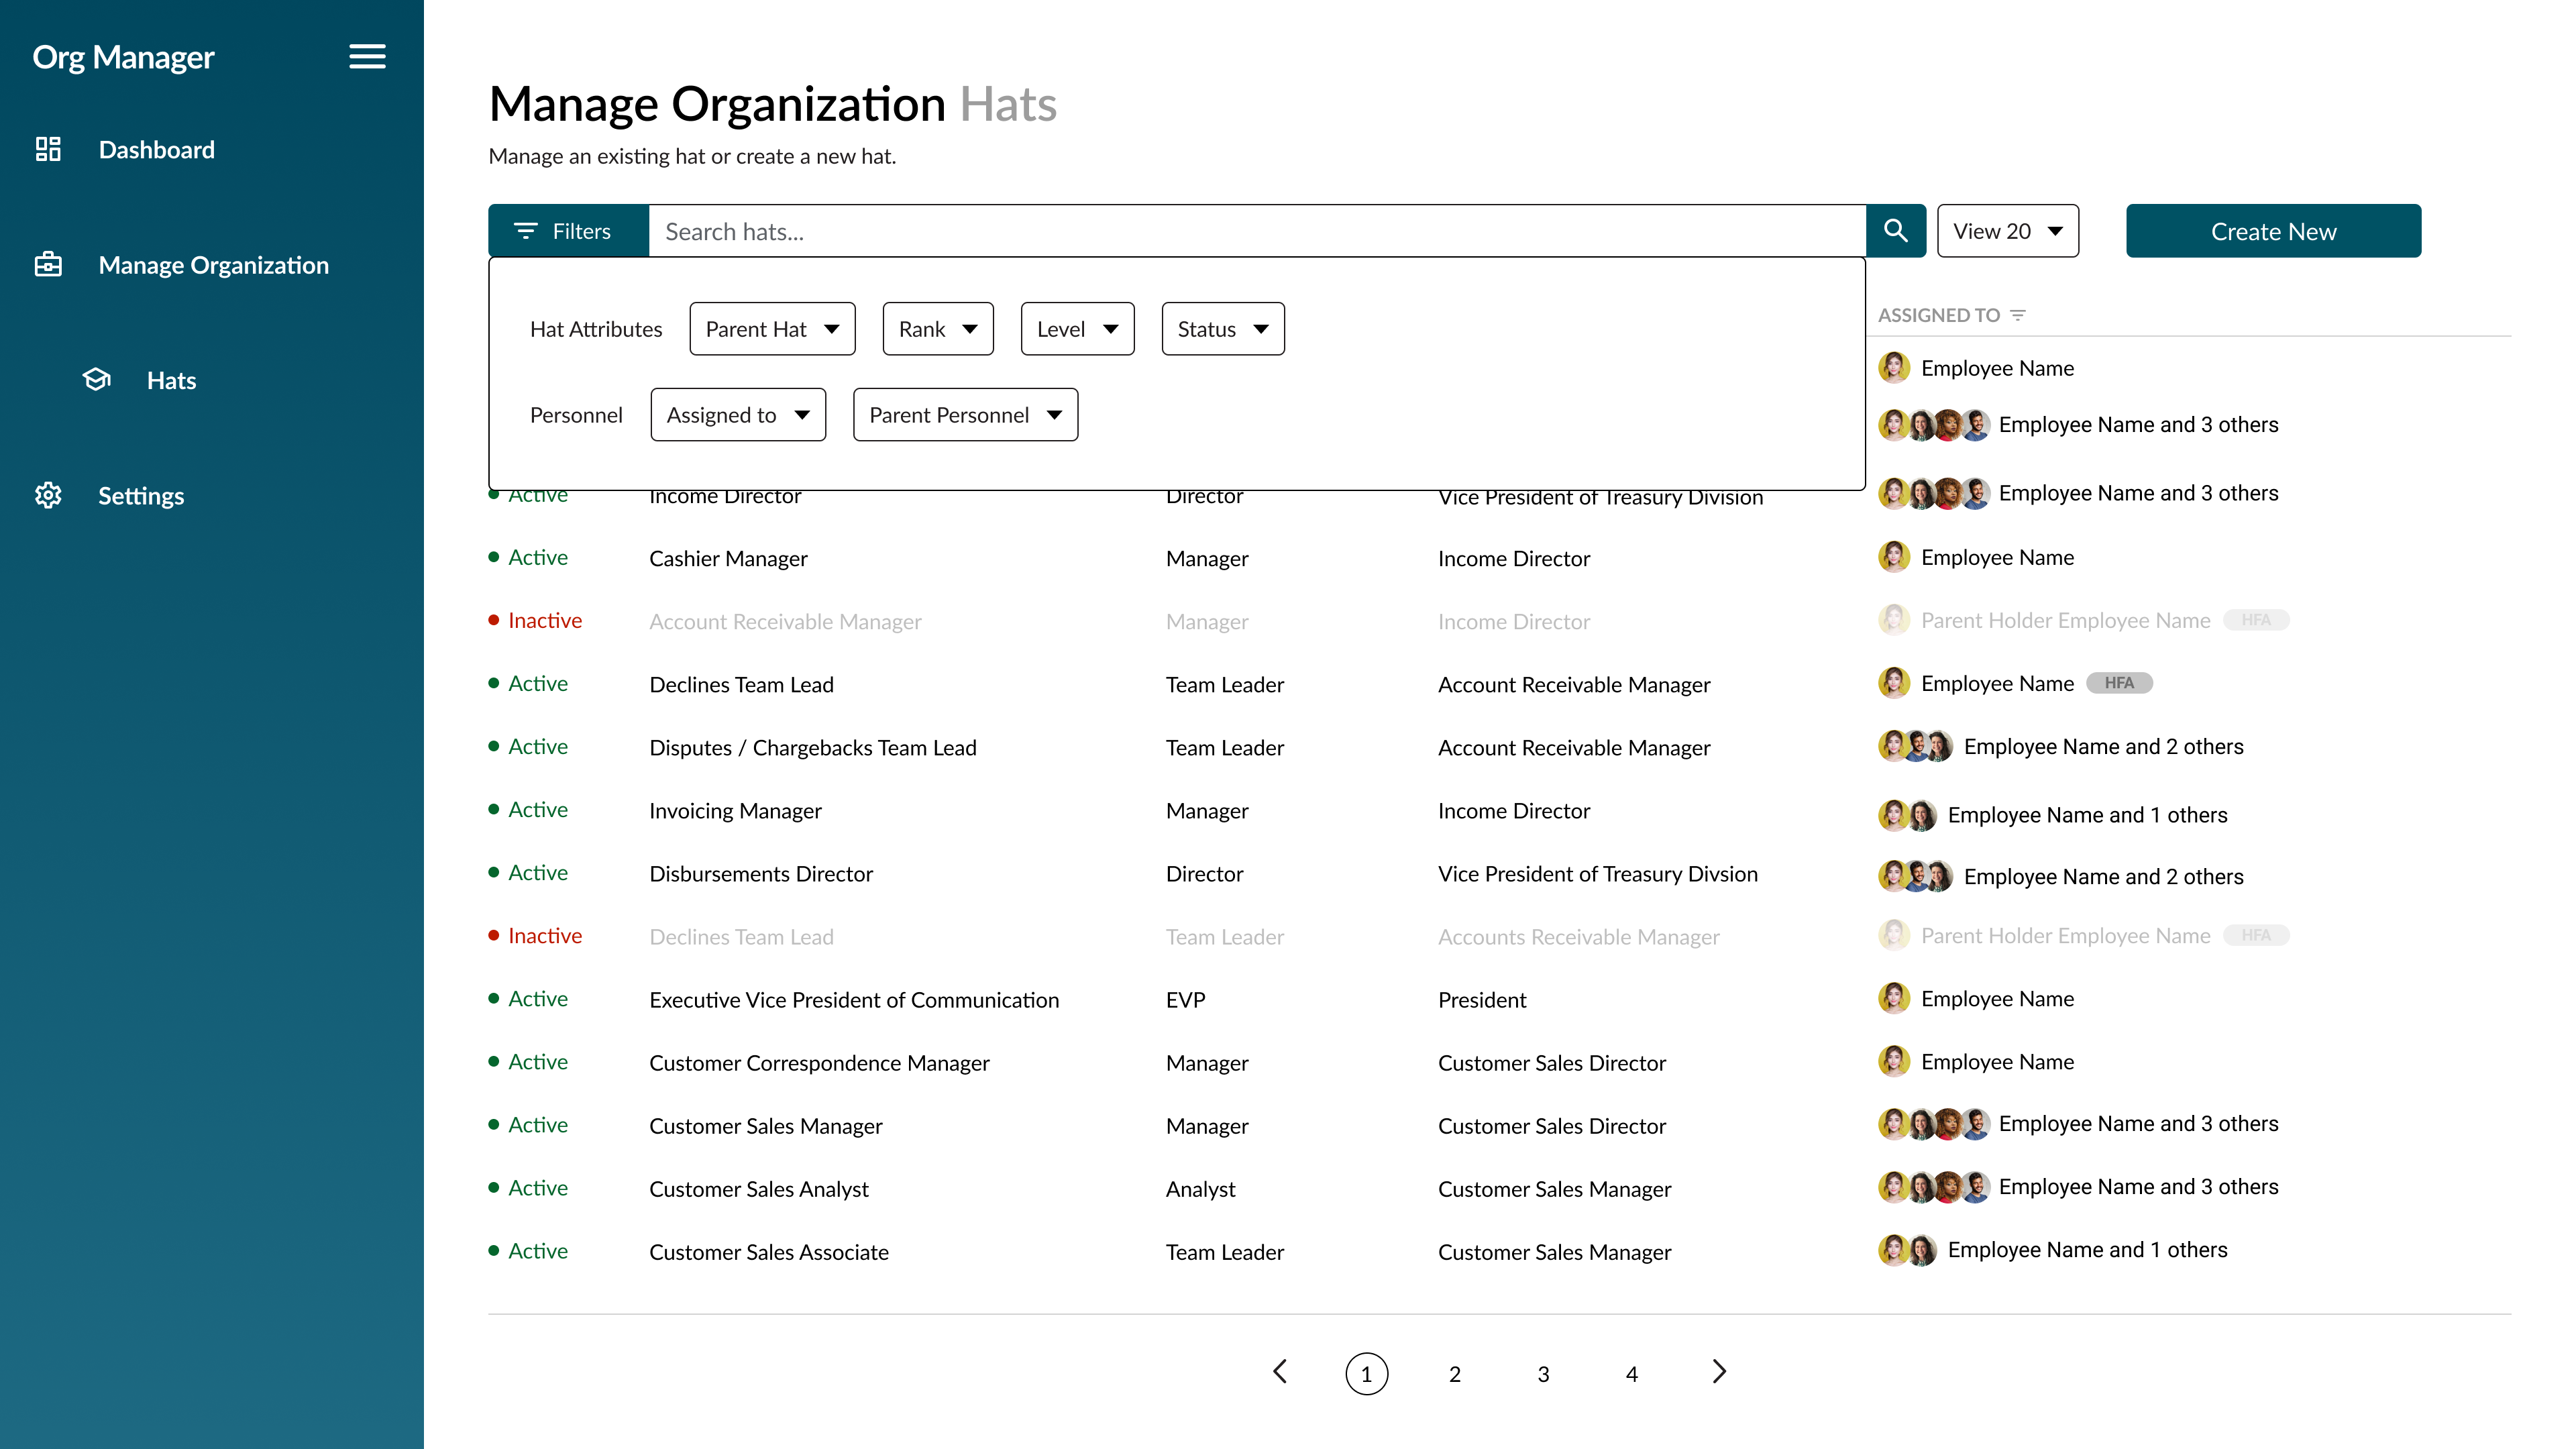2576x1449 pixels.
Task: Expand the Assigned to personnel dropdown
Action: pyautogui.click(x=738, y=415)
